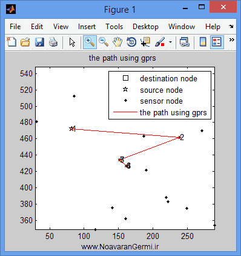The height and width of the screenshot is (256, 241).
Task: Open the Brush color dropdown arrow
Action: tap(170, 42)
